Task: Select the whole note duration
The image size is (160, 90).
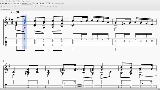Action: [x=21, y=7]
